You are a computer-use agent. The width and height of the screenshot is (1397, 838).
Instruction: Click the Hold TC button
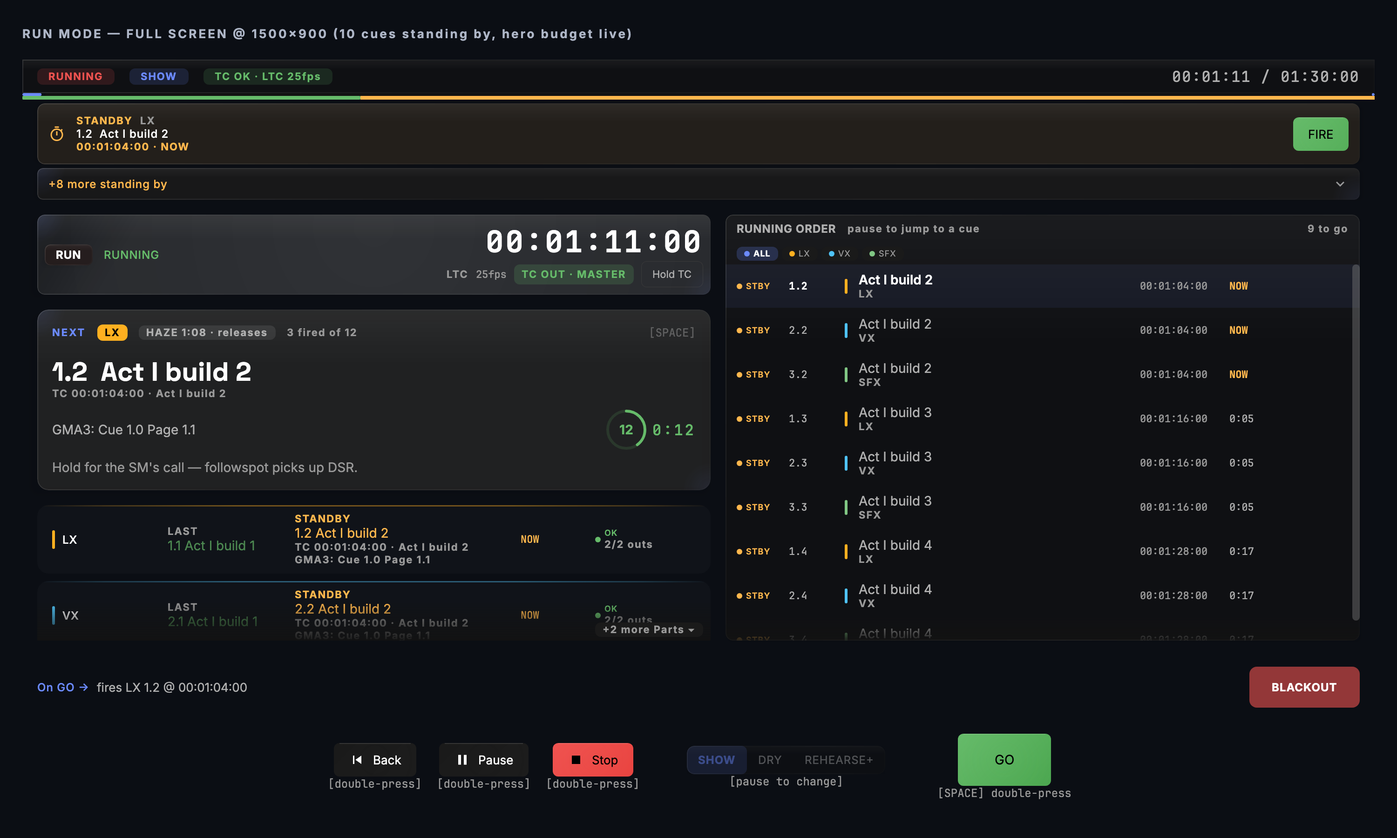pos(671,274)
